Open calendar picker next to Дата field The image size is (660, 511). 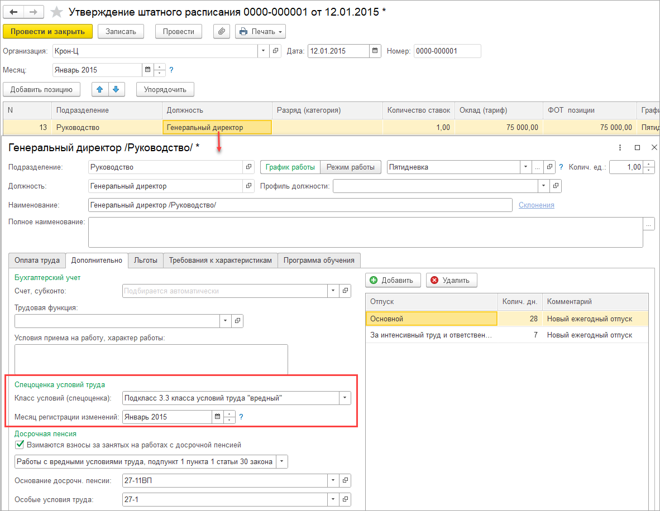375,51
